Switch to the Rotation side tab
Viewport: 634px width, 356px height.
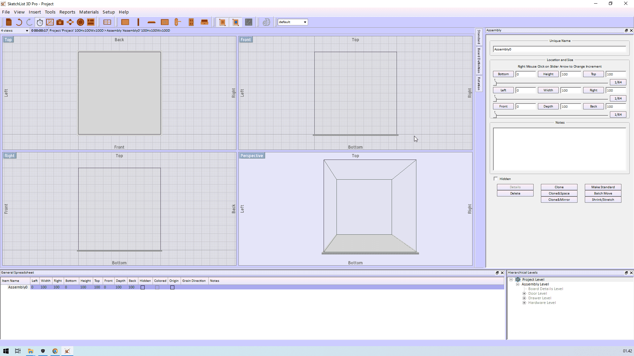tap(479, 84)
